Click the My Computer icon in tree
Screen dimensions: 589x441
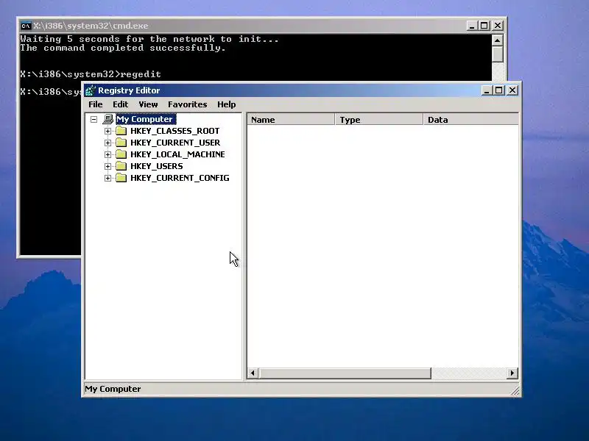pos(107,119)
